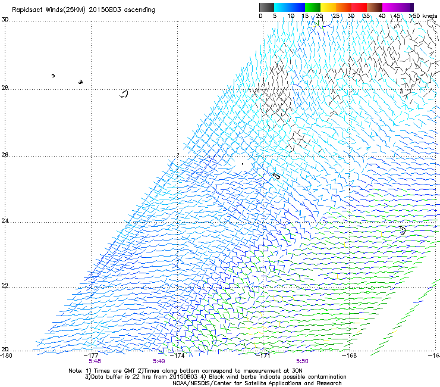Click the dark purple >50 knots swatch
Viewport: 440px width, 387px height.
click(412, 7)
